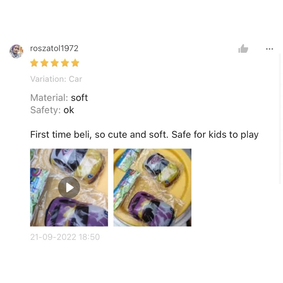Open the roszatol1972 username link
Screen dimensions: 283x283
[54, 48]
